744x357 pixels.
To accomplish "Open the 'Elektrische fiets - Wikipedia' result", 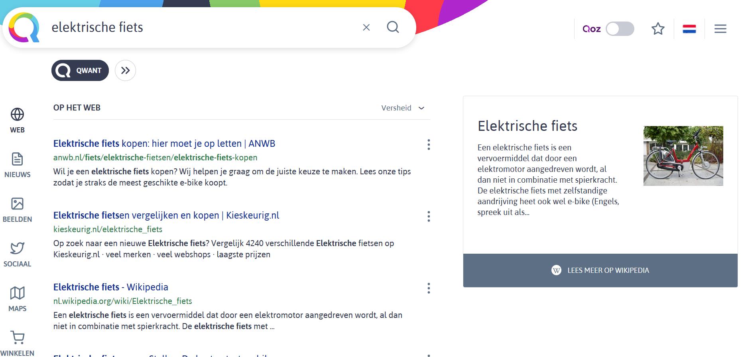I will click(111, 287).
